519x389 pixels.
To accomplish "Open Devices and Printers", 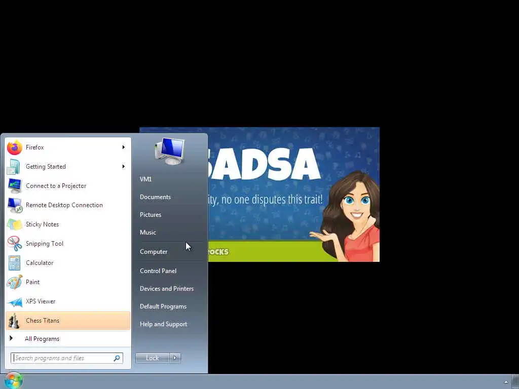I will pyautogui.click(x=166, y=289).
